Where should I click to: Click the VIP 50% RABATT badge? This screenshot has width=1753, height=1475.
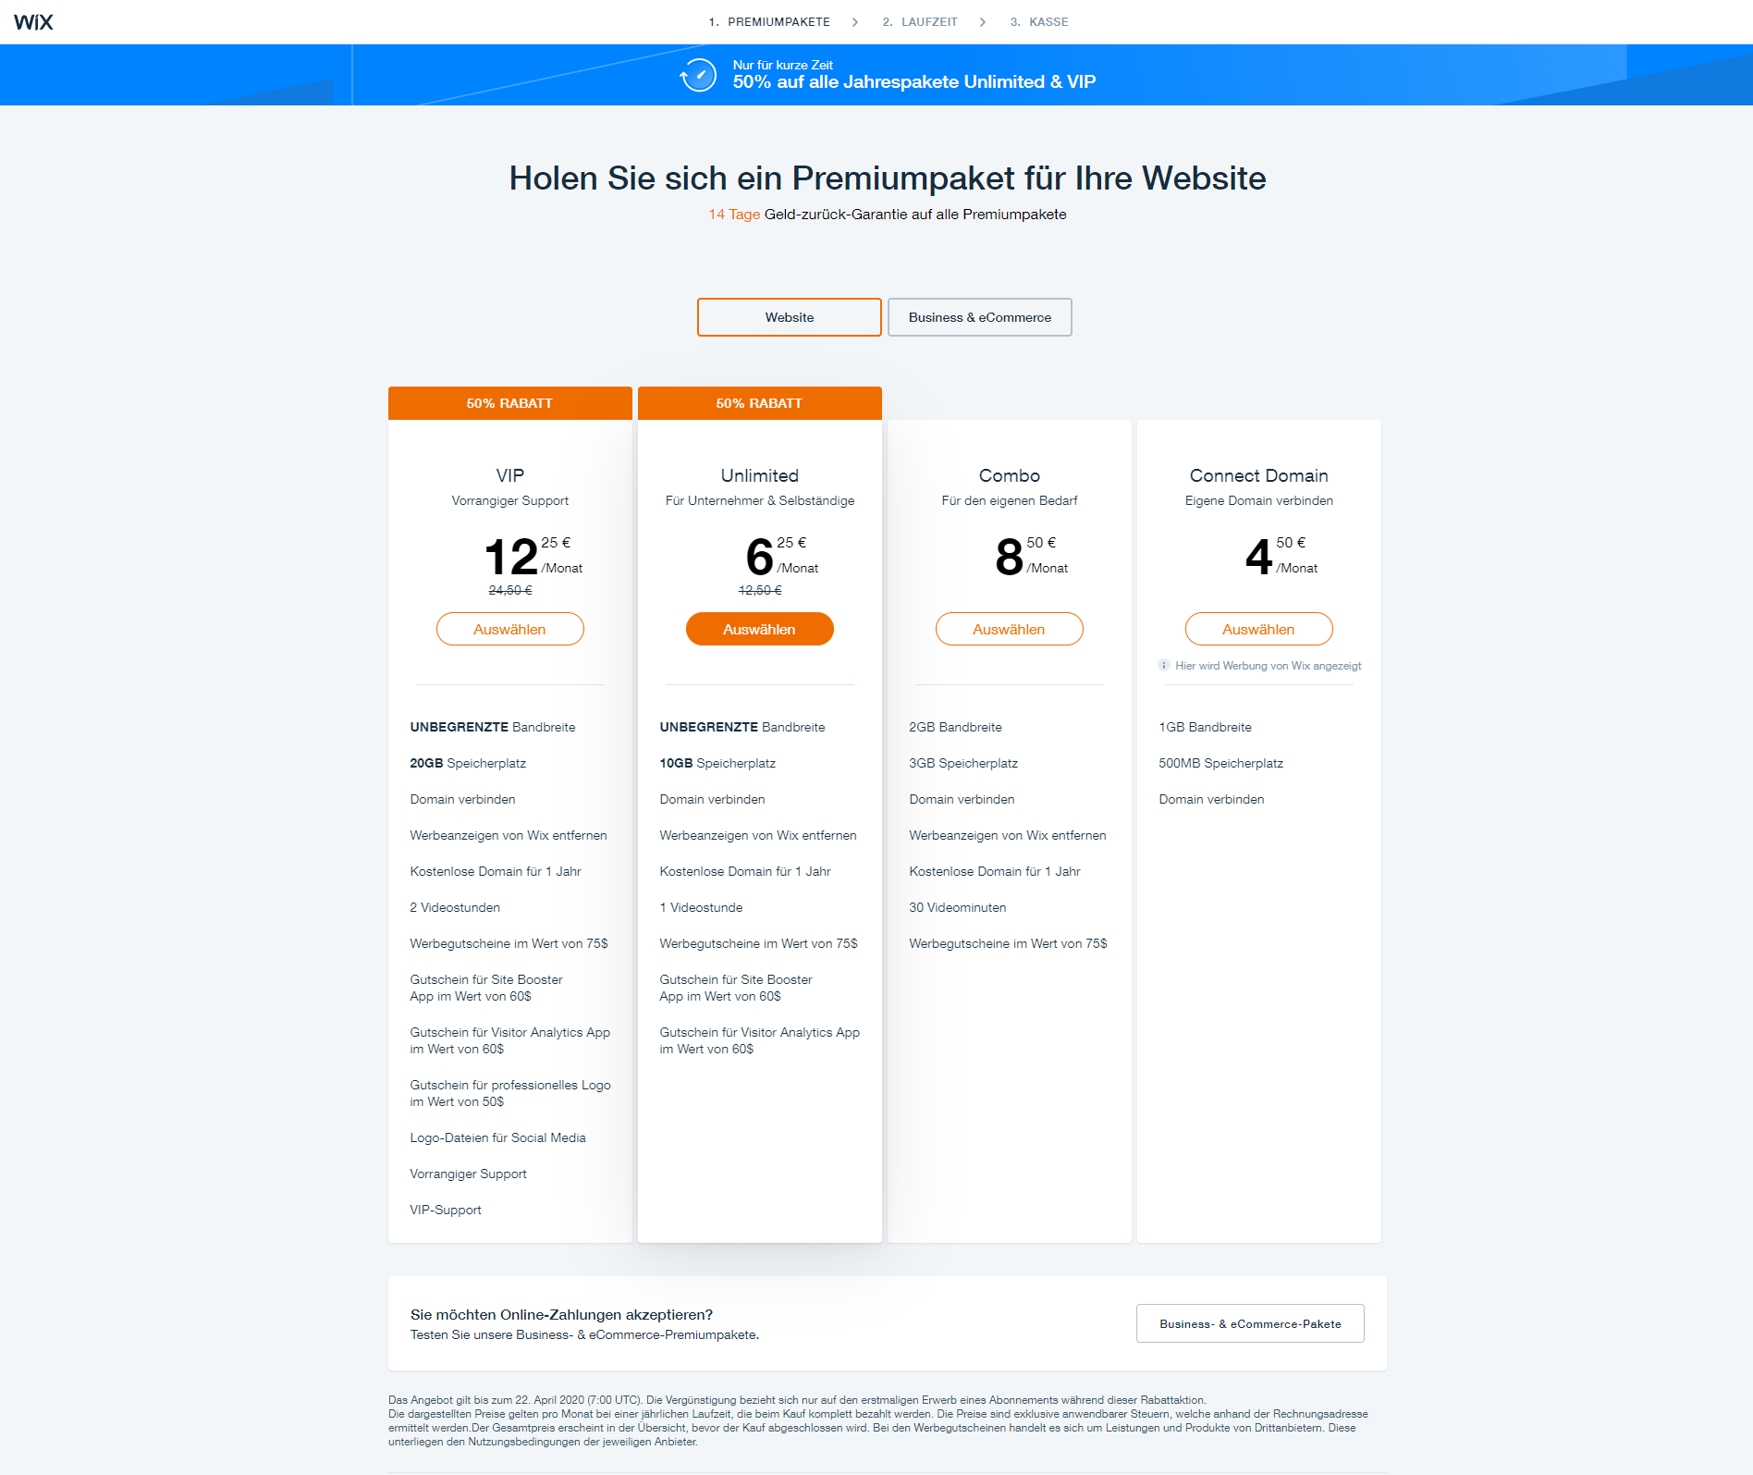coord(510,403)
